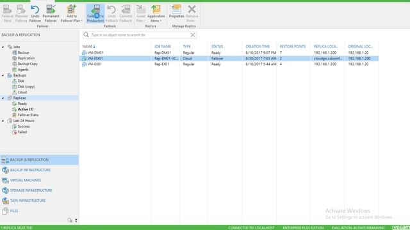Viewport: 410px width, 230px height.
Task: Open the Add to Failover Plan dropdown
Action: pos(71,13)
